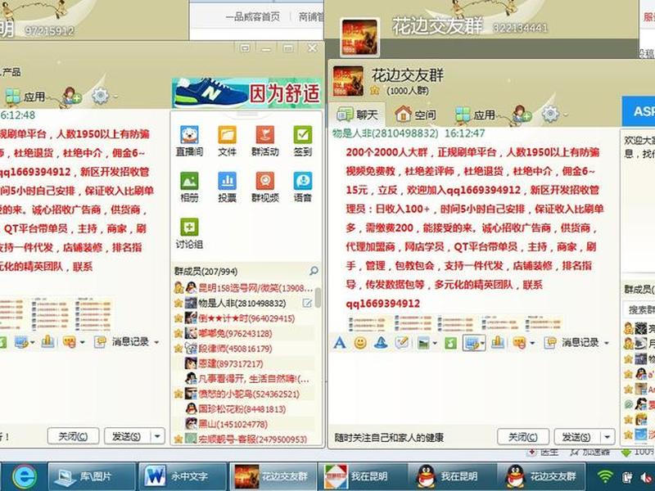The width and height of the screenshot is (655, 491).
Task: Click 关闭(C) button in left chat
Action: (73, 436)
